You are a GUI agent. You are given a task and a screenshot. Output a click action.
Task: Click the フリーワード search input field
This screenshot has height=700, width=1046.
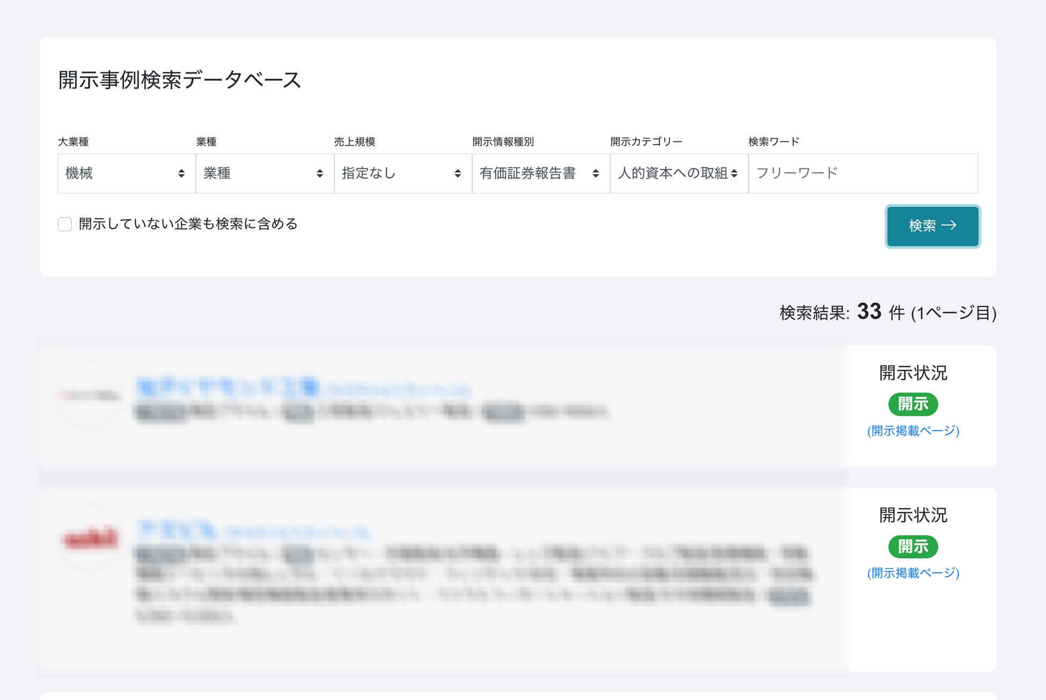point(863,173)
